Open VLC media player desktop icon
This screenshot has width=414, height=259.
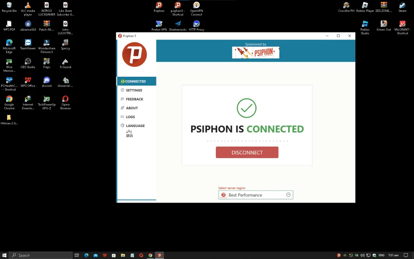28,9
